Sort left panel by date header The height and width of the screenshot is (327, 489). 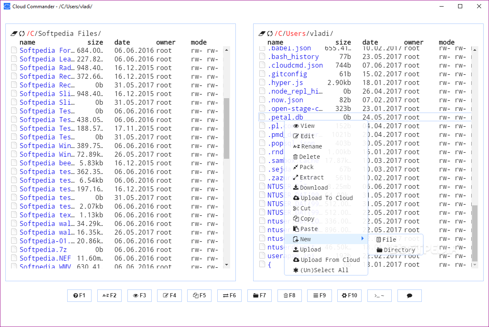(122, 42)
